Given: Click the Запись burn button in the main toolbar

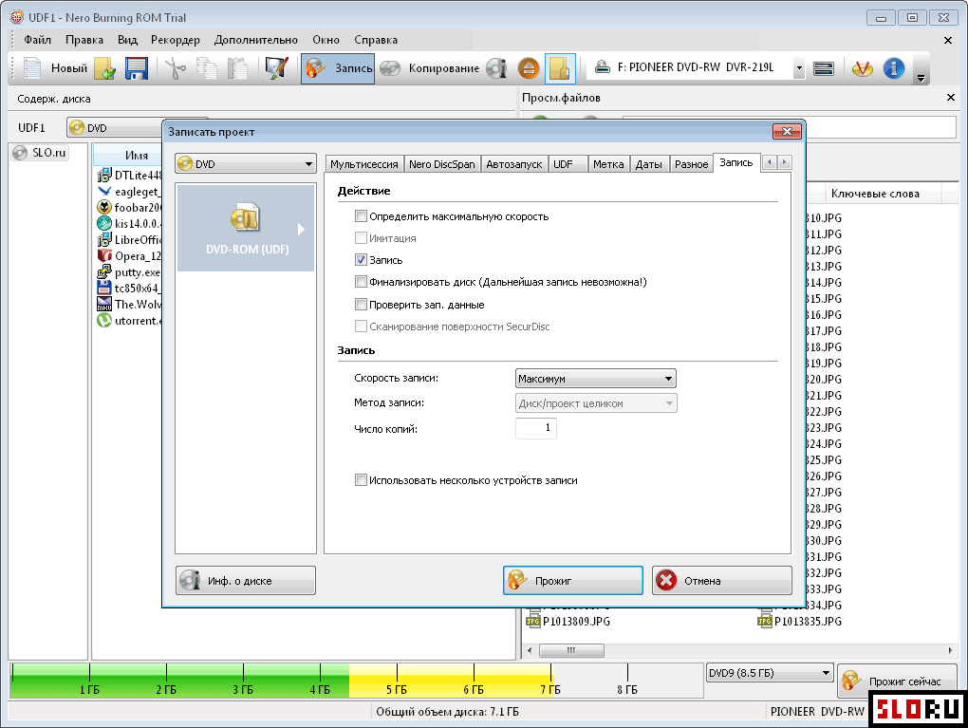Looking at the screenshot, I should click(x=338, y=68).
